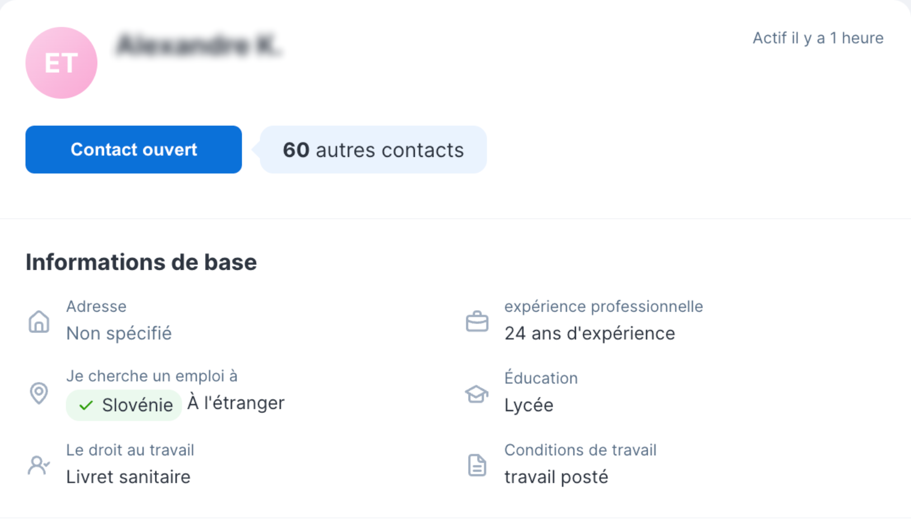
Task: Click the Lycée education value
Action: [x=528, y=405]
